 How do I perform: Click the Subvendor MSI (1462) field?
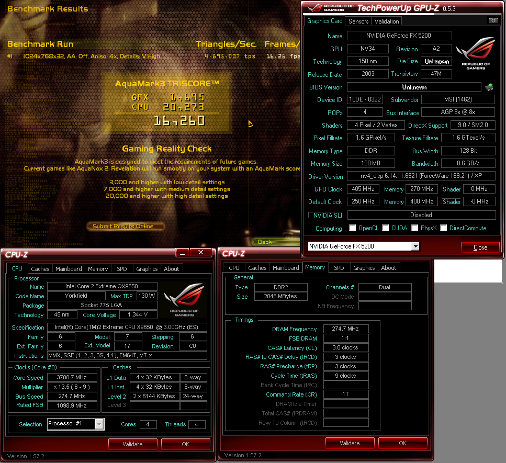[458, 99]
